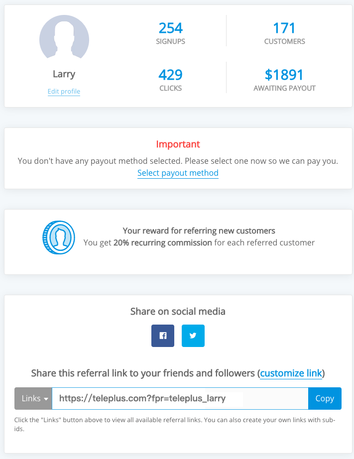354x459 pixels.
Task: Click the Larry username text
Action: click(x=64, y=74)
